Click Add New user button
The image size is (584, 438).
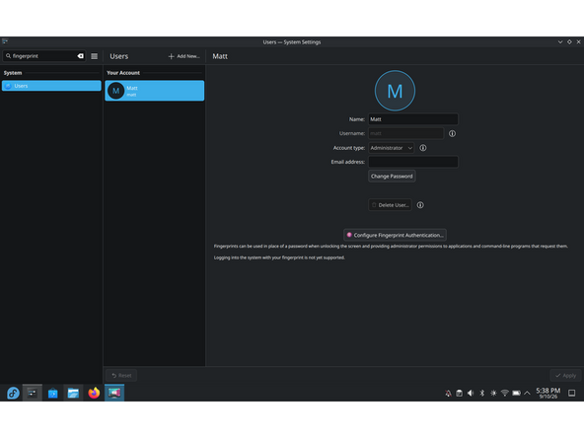[184, 56]
